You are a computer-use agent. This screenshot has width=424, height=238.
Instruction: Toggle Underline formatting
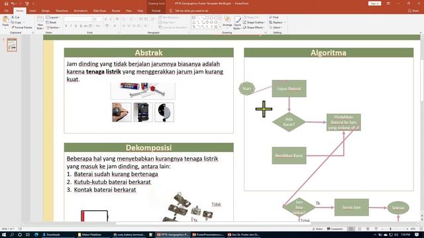tap(76, 26)
